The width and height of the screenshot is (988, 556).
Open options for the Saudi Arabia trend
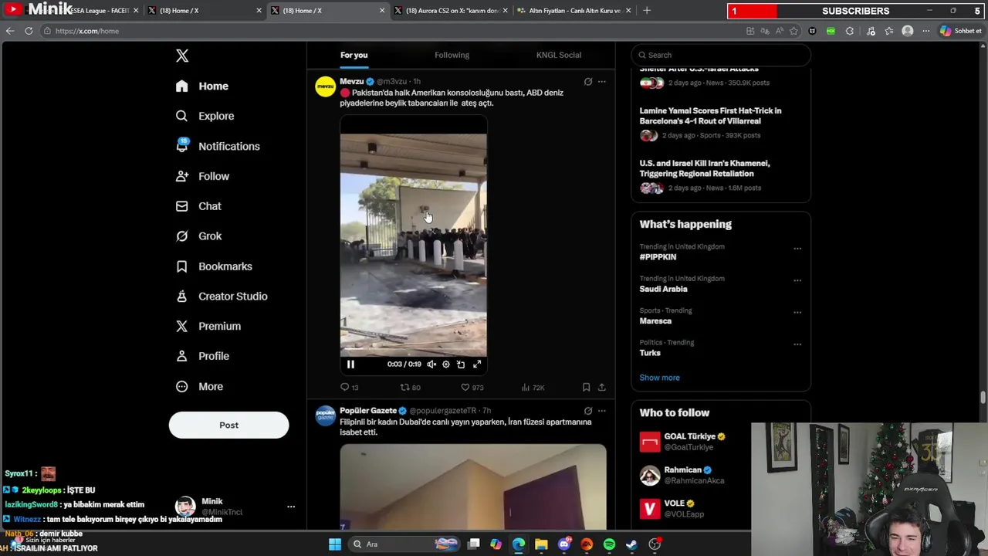(x=797, y=280)
